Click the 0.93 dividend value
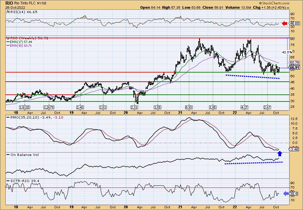Image resolution: width=303 pixels, height=210 pixels. [189, 107]
